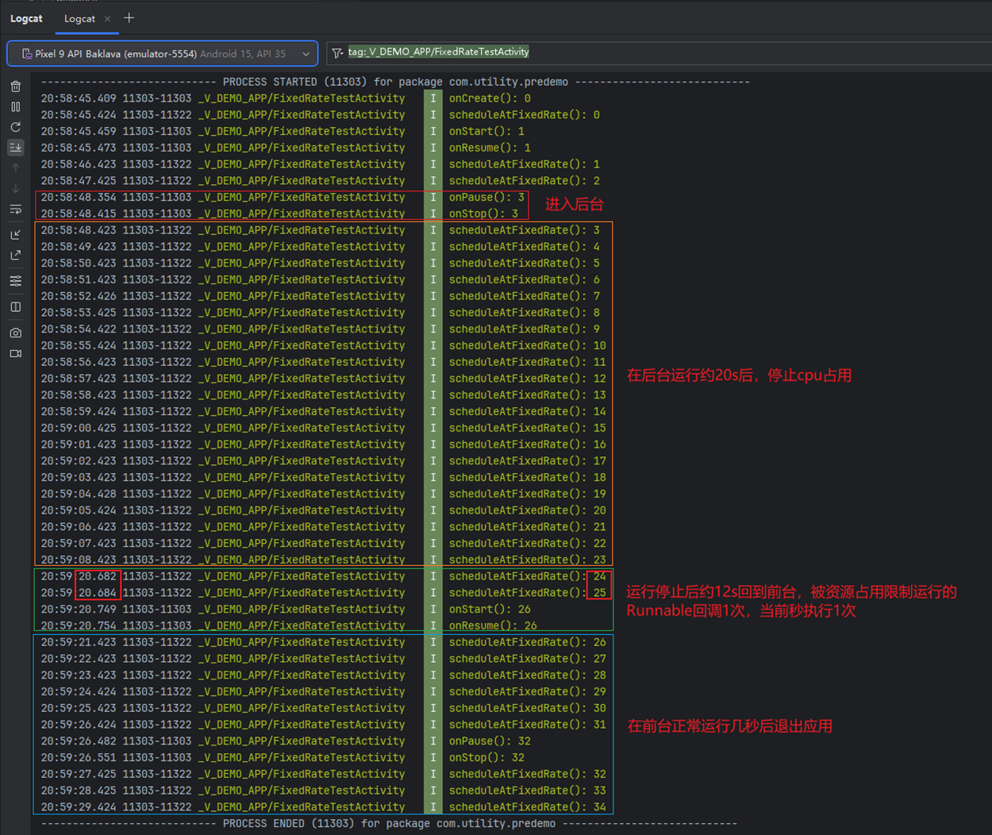
Task: Close the Logcat tab
Action: point(108,19)
